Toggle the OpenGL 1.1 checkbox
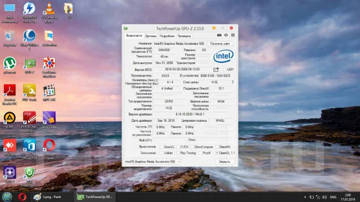The height and width of the screenshot is (202, 360). tap(217, 153)
